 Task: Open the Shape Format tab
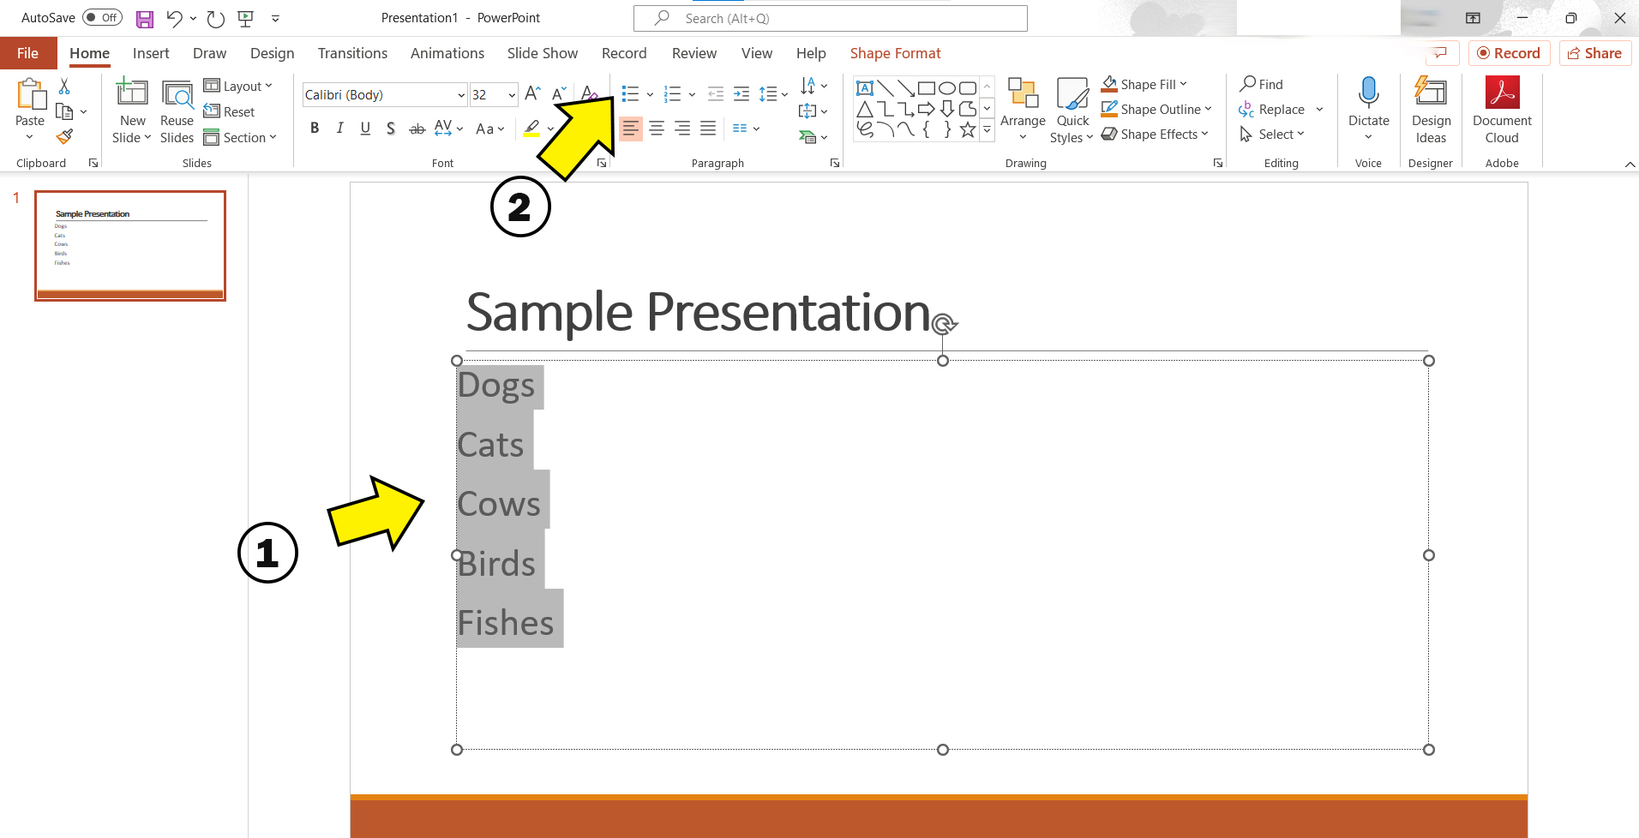(x=895, y=53)
